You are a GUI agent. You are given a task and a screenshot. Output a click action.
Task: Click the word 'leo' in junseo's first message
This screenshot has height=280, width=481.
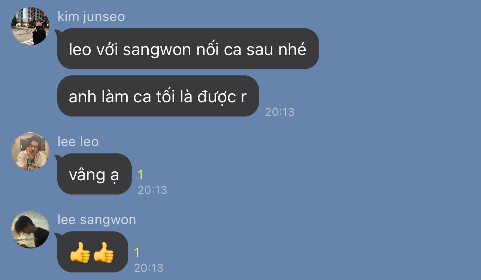(x=80, y=49)
